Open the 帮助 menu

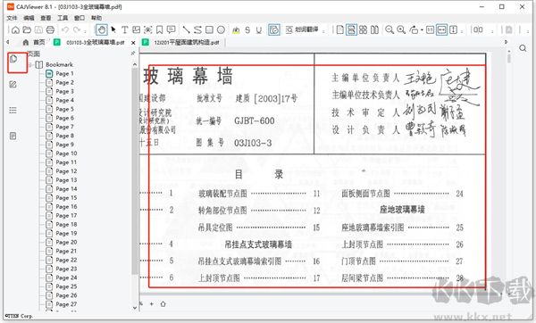click(x=96, y=18)
